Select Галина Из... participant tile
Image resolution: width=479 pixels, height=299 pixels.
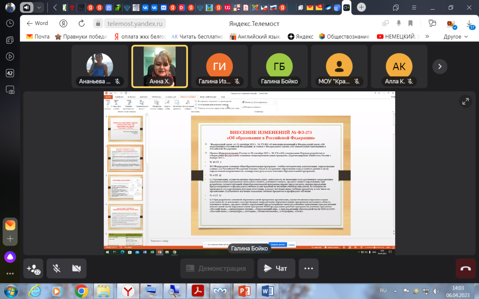(219, 66)
